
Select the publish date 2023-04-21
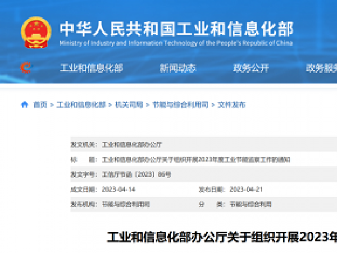[x=246, y=189]
